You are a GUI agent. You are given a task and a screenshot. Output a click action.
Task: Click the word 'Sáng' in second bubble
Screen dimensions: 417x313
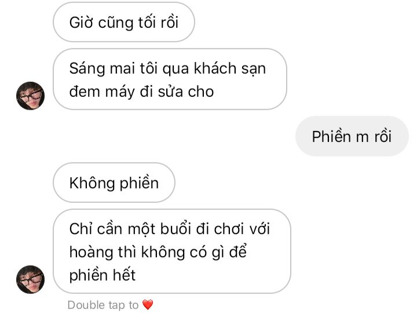(x=87, y=69)
